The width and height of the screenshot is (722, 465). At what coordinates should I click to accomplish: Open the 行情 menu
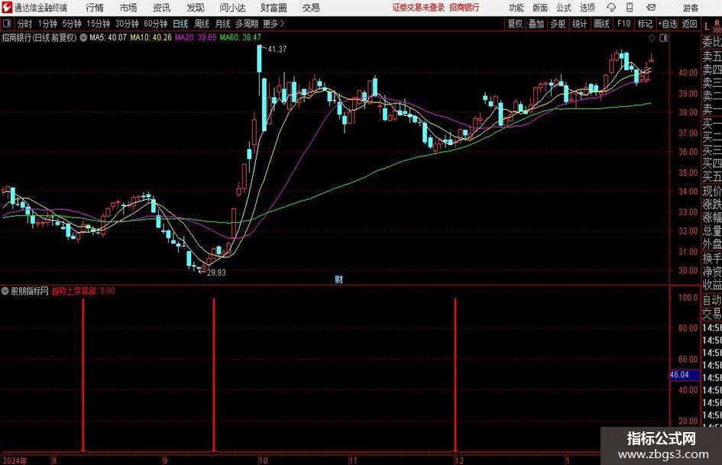(x=95, y=8)
